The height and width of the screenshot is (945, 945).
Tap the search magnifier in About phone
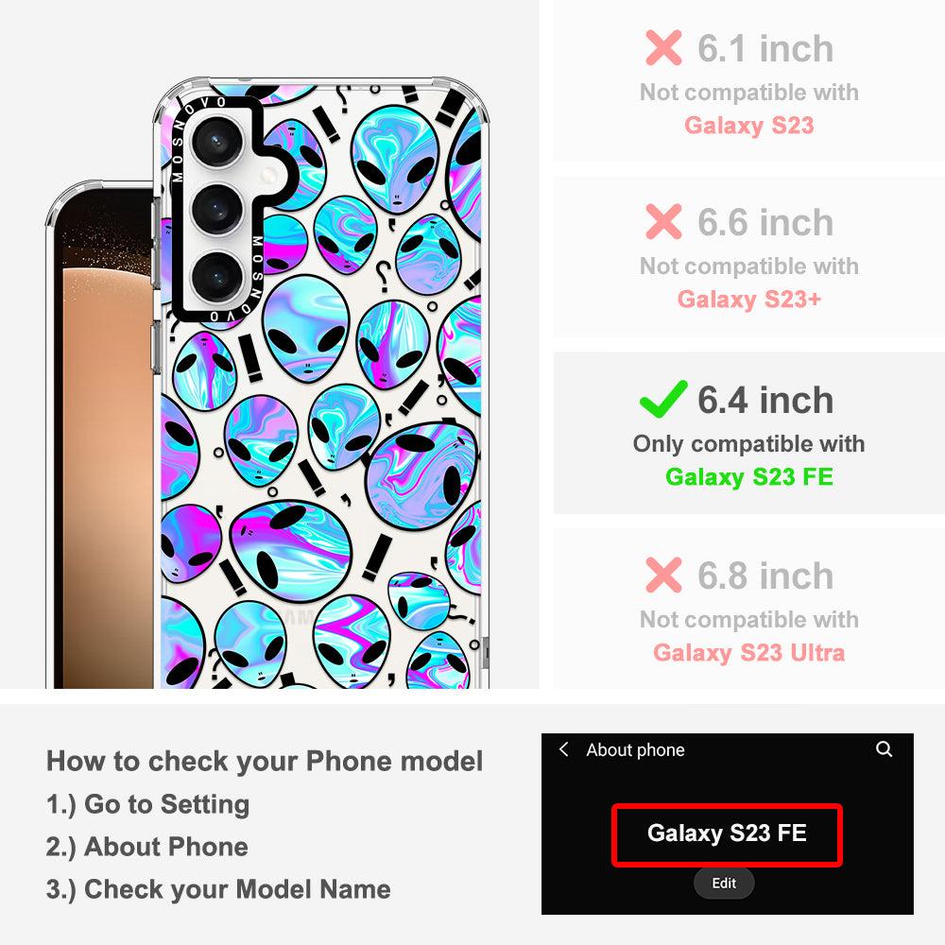[885, 749]
